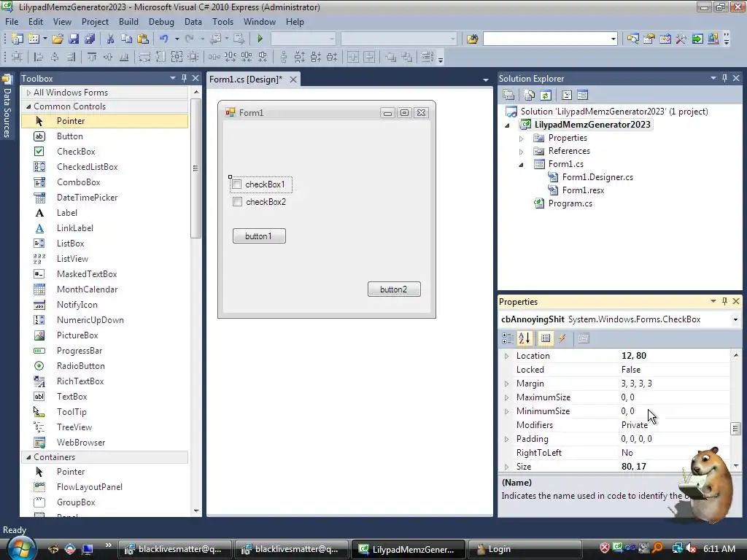Click the Align Lefts layout icon
The width and height of the screenshot is (747, 560).
click(39, 57)
